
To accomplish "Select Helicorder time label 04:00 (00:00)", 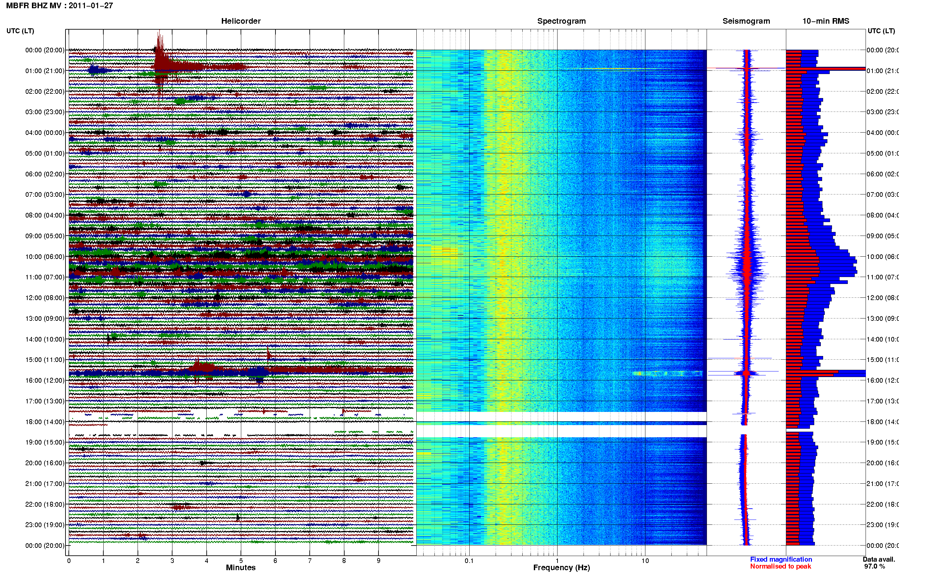I will click(x=45, y=133).
